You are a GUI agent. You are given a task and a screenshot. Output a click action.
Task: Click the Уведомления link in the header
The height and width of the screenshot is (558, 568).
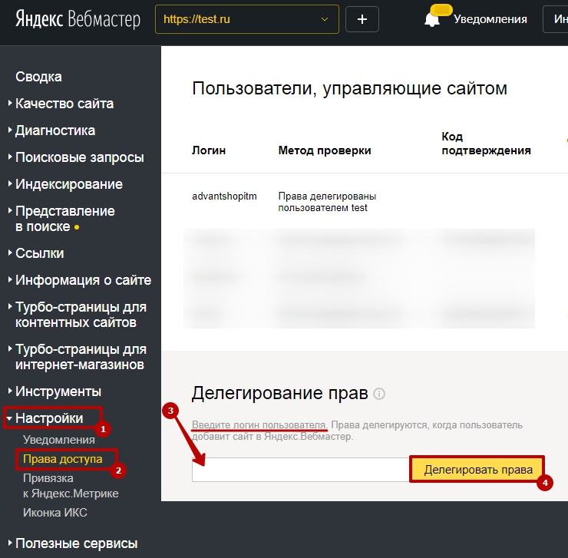tap(490, 20)
